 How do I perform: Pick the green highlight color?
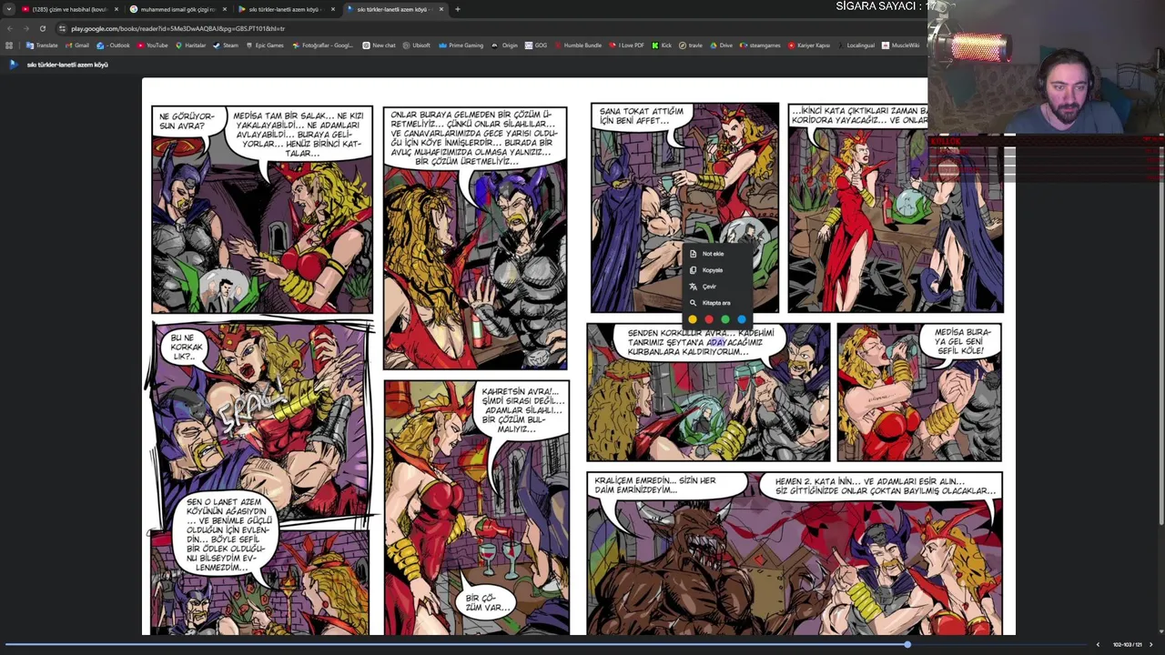(x=725, y=319)
